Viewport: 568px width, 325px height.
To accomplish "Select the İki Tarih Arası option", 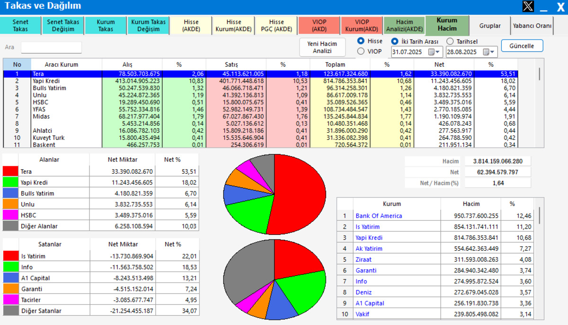I will pos(395,42).
